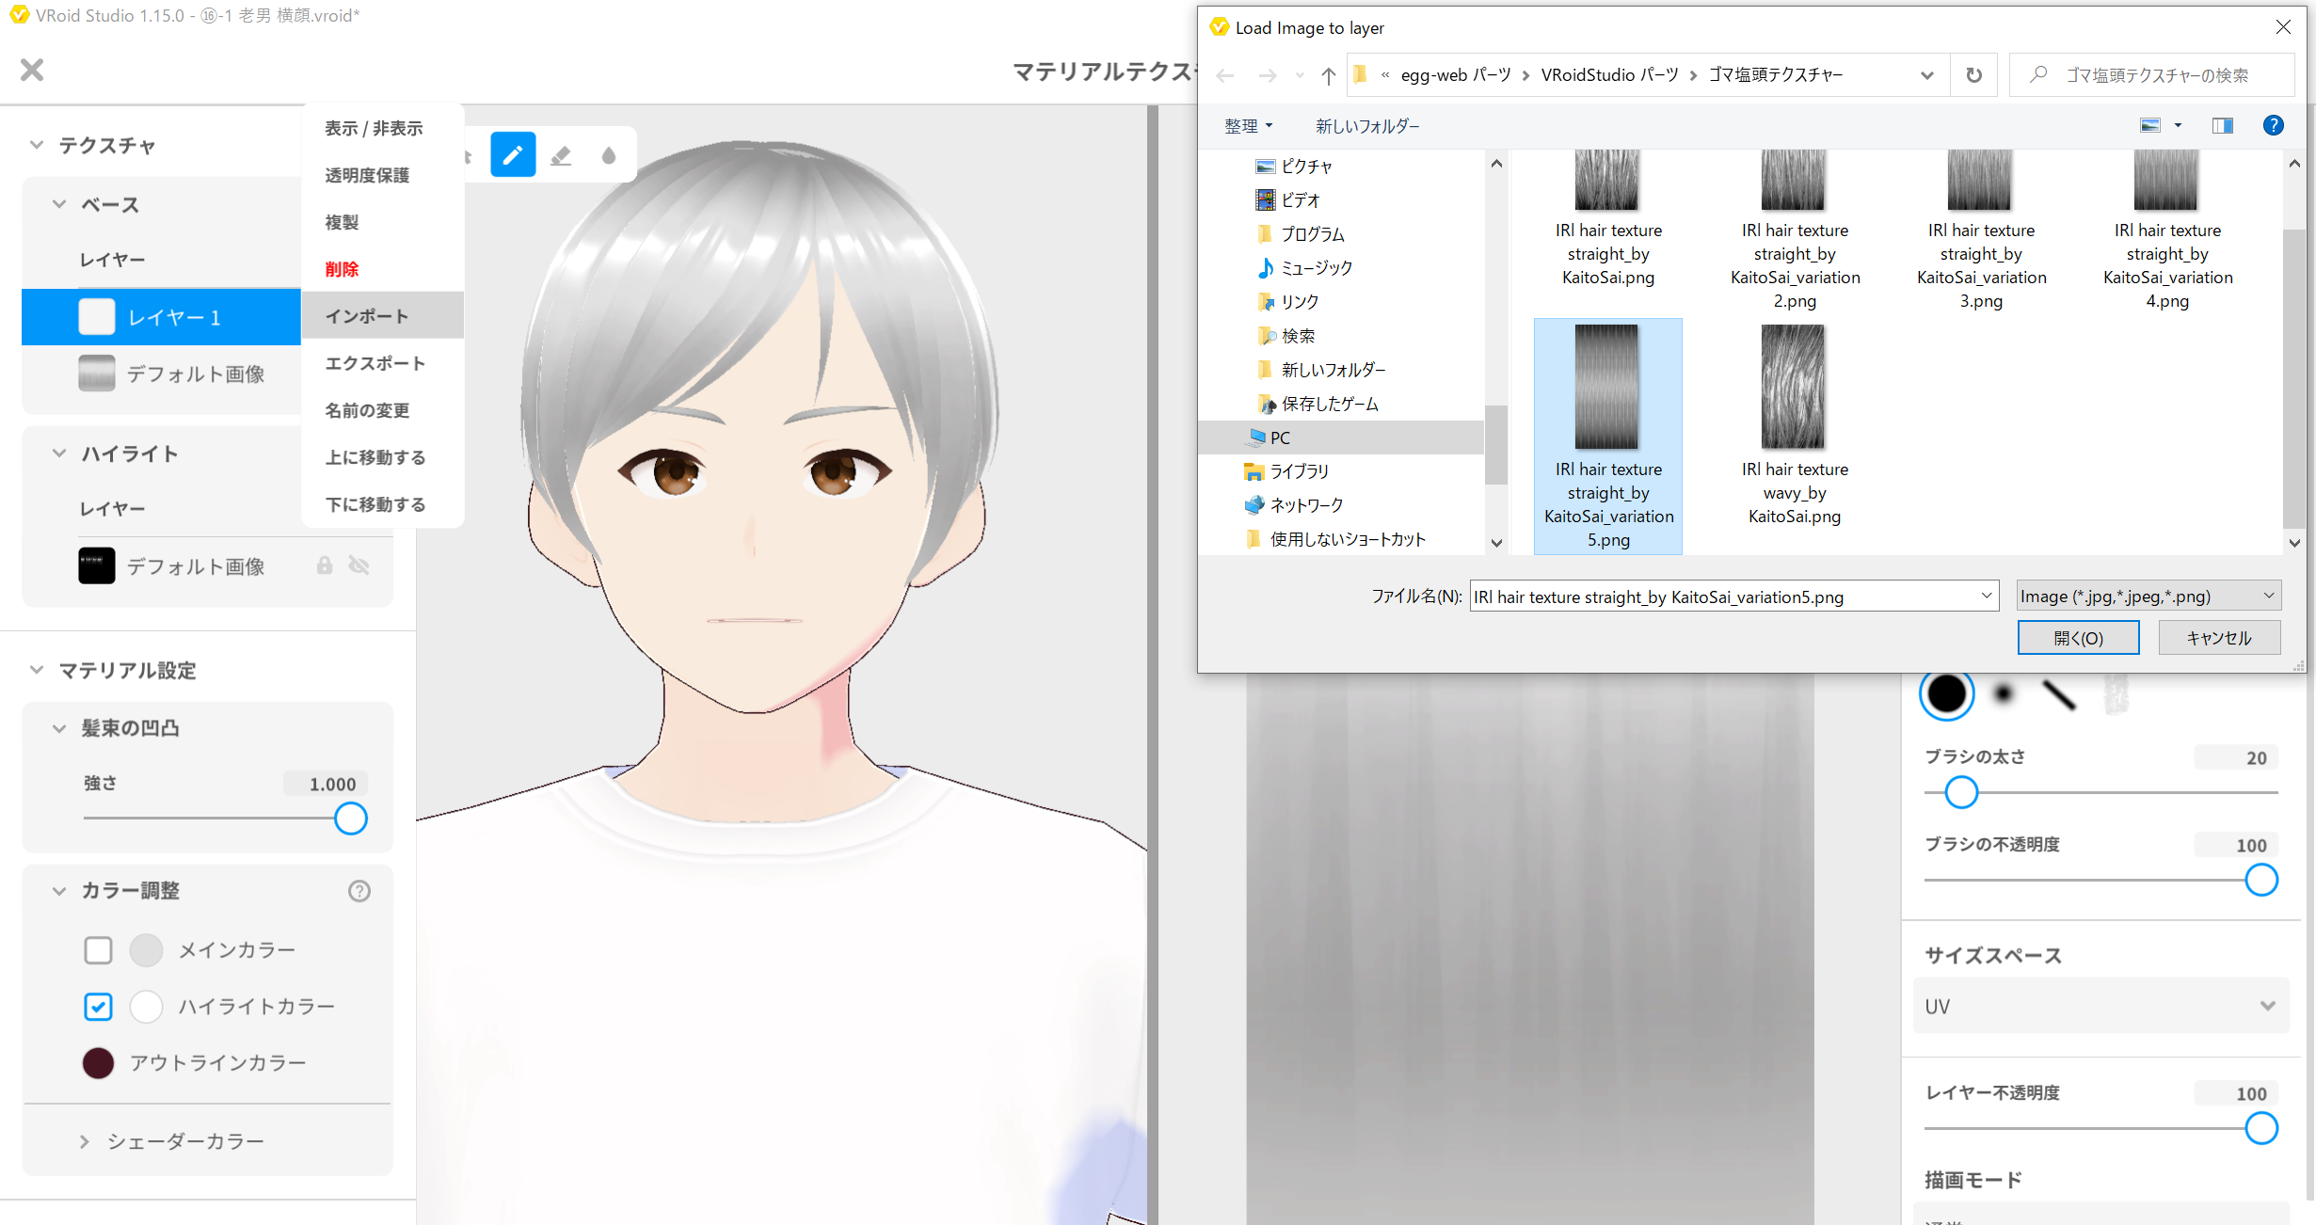
Task: Click the lock icon on highlight default image
Action: click(324, 565)
